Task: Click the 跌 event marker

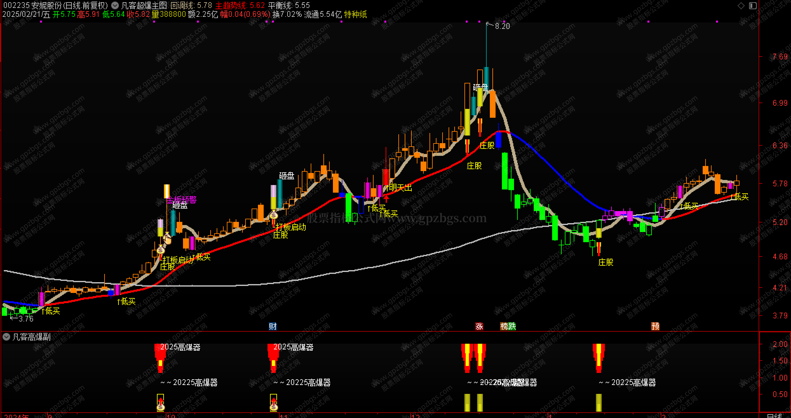Action: pos(512,326)
